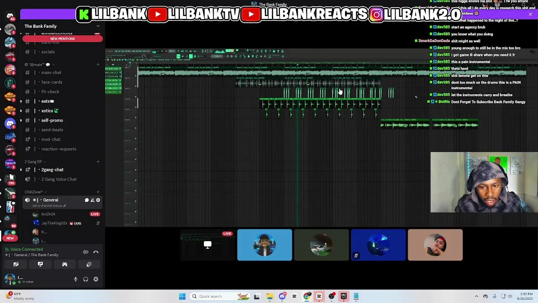Open weather widget showing 69°F
Viewport: 538px width, 303px height.
click(x=20, y=296)
